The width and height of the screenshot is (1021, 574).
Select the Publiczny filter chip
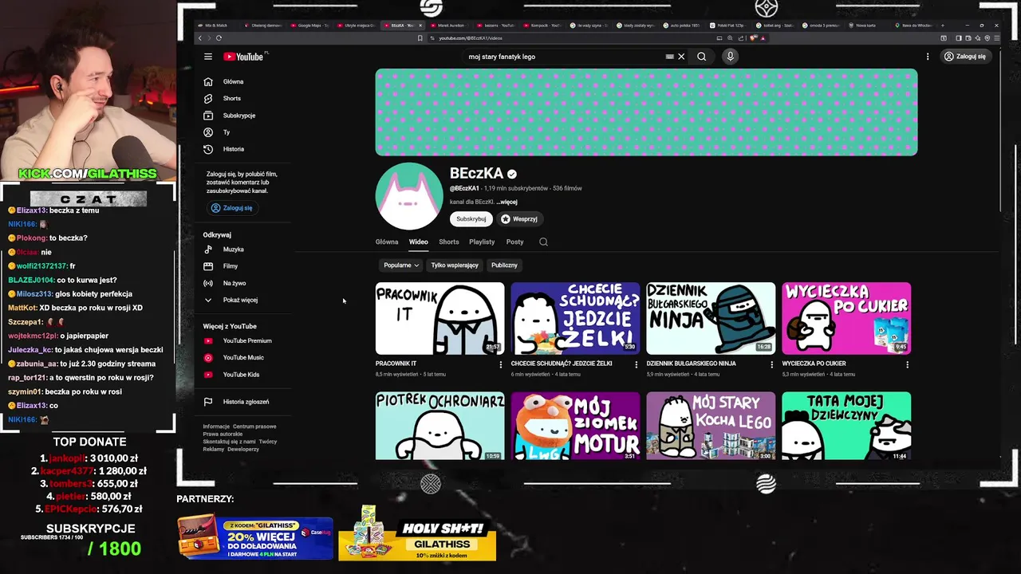504,265
